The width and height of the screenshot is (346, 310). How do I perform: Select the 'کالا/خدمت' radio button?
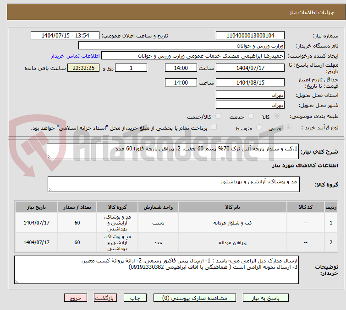(x=218, y=116)
